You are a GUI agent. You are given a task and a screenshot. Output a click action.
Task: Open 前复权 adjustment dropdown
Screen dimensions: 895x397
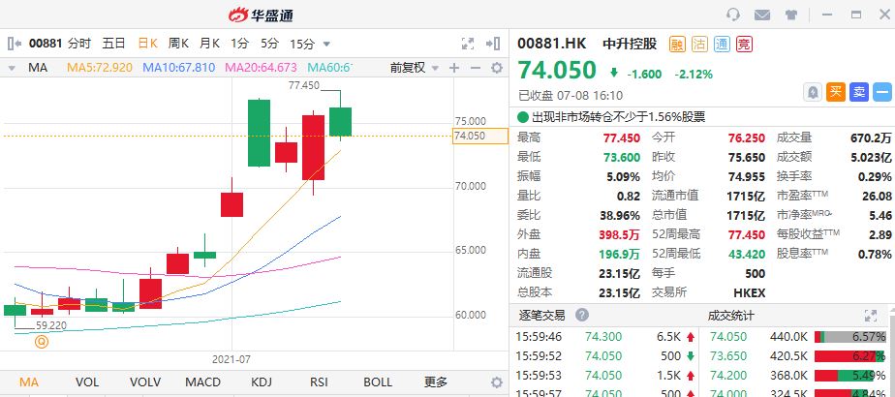[415, 68]
